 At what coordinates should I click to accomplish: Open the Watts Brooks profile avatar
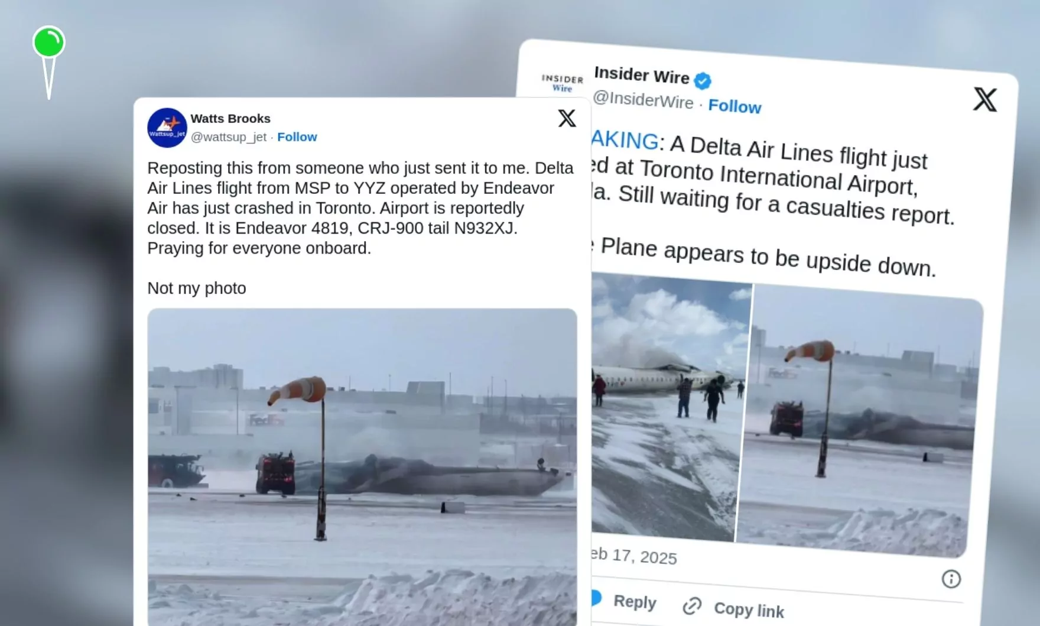(x=167, y=128)
